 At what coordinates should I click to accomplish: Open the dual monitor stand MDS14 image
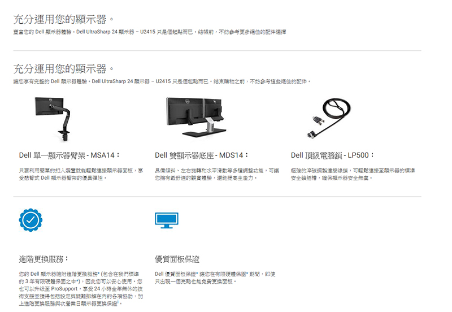click(x=196, y=117)
